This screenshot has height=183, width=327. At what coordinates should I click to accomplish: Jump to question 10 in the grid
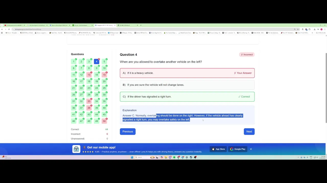click(104, 68)
